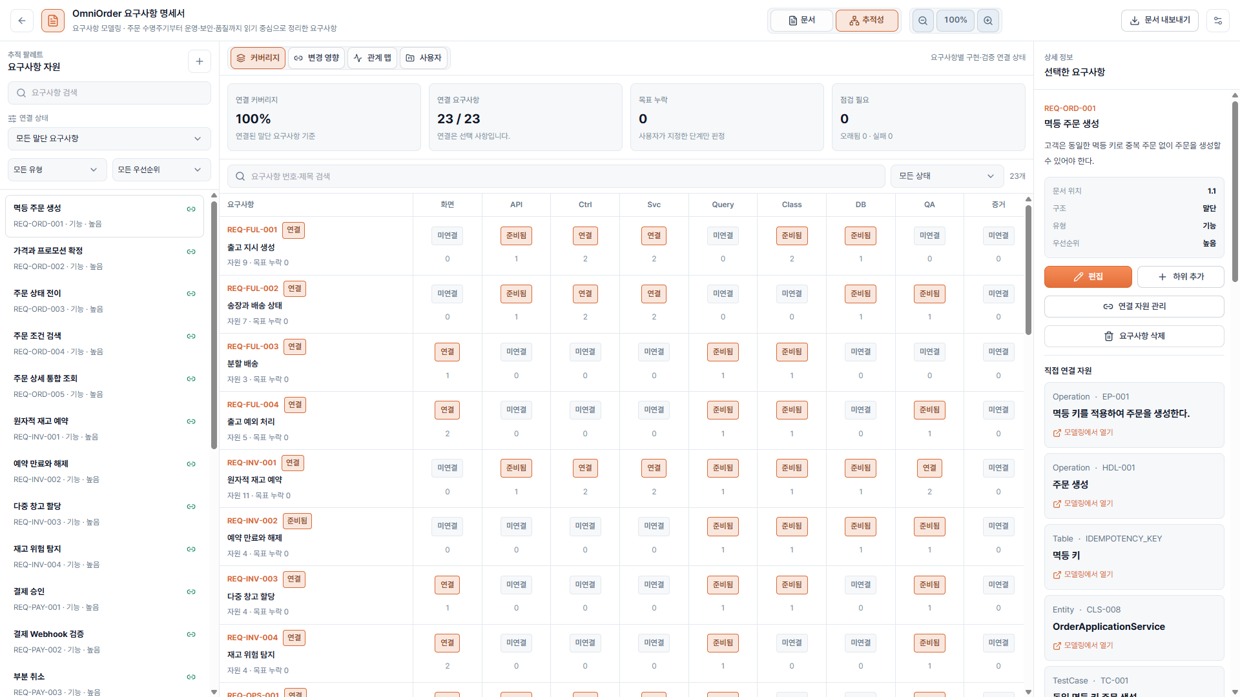The image size is (1240, 697).
Task: Open IDEMPOTENCY_KEY table in modeling
Action: [x=1083, y=574]
